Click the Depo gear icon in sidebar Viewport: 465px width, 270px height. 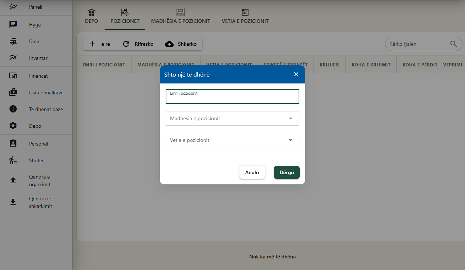click(13, 126)
